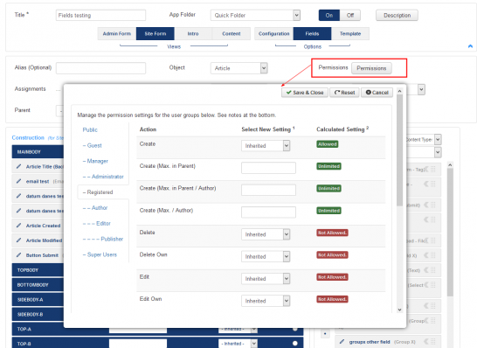
Task: Open the Edit action Inherited dropdown
Action: point(266,279)
